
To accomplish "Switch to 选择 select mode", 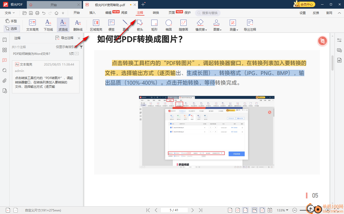I will pyautogui.click(x=12, y=29).
